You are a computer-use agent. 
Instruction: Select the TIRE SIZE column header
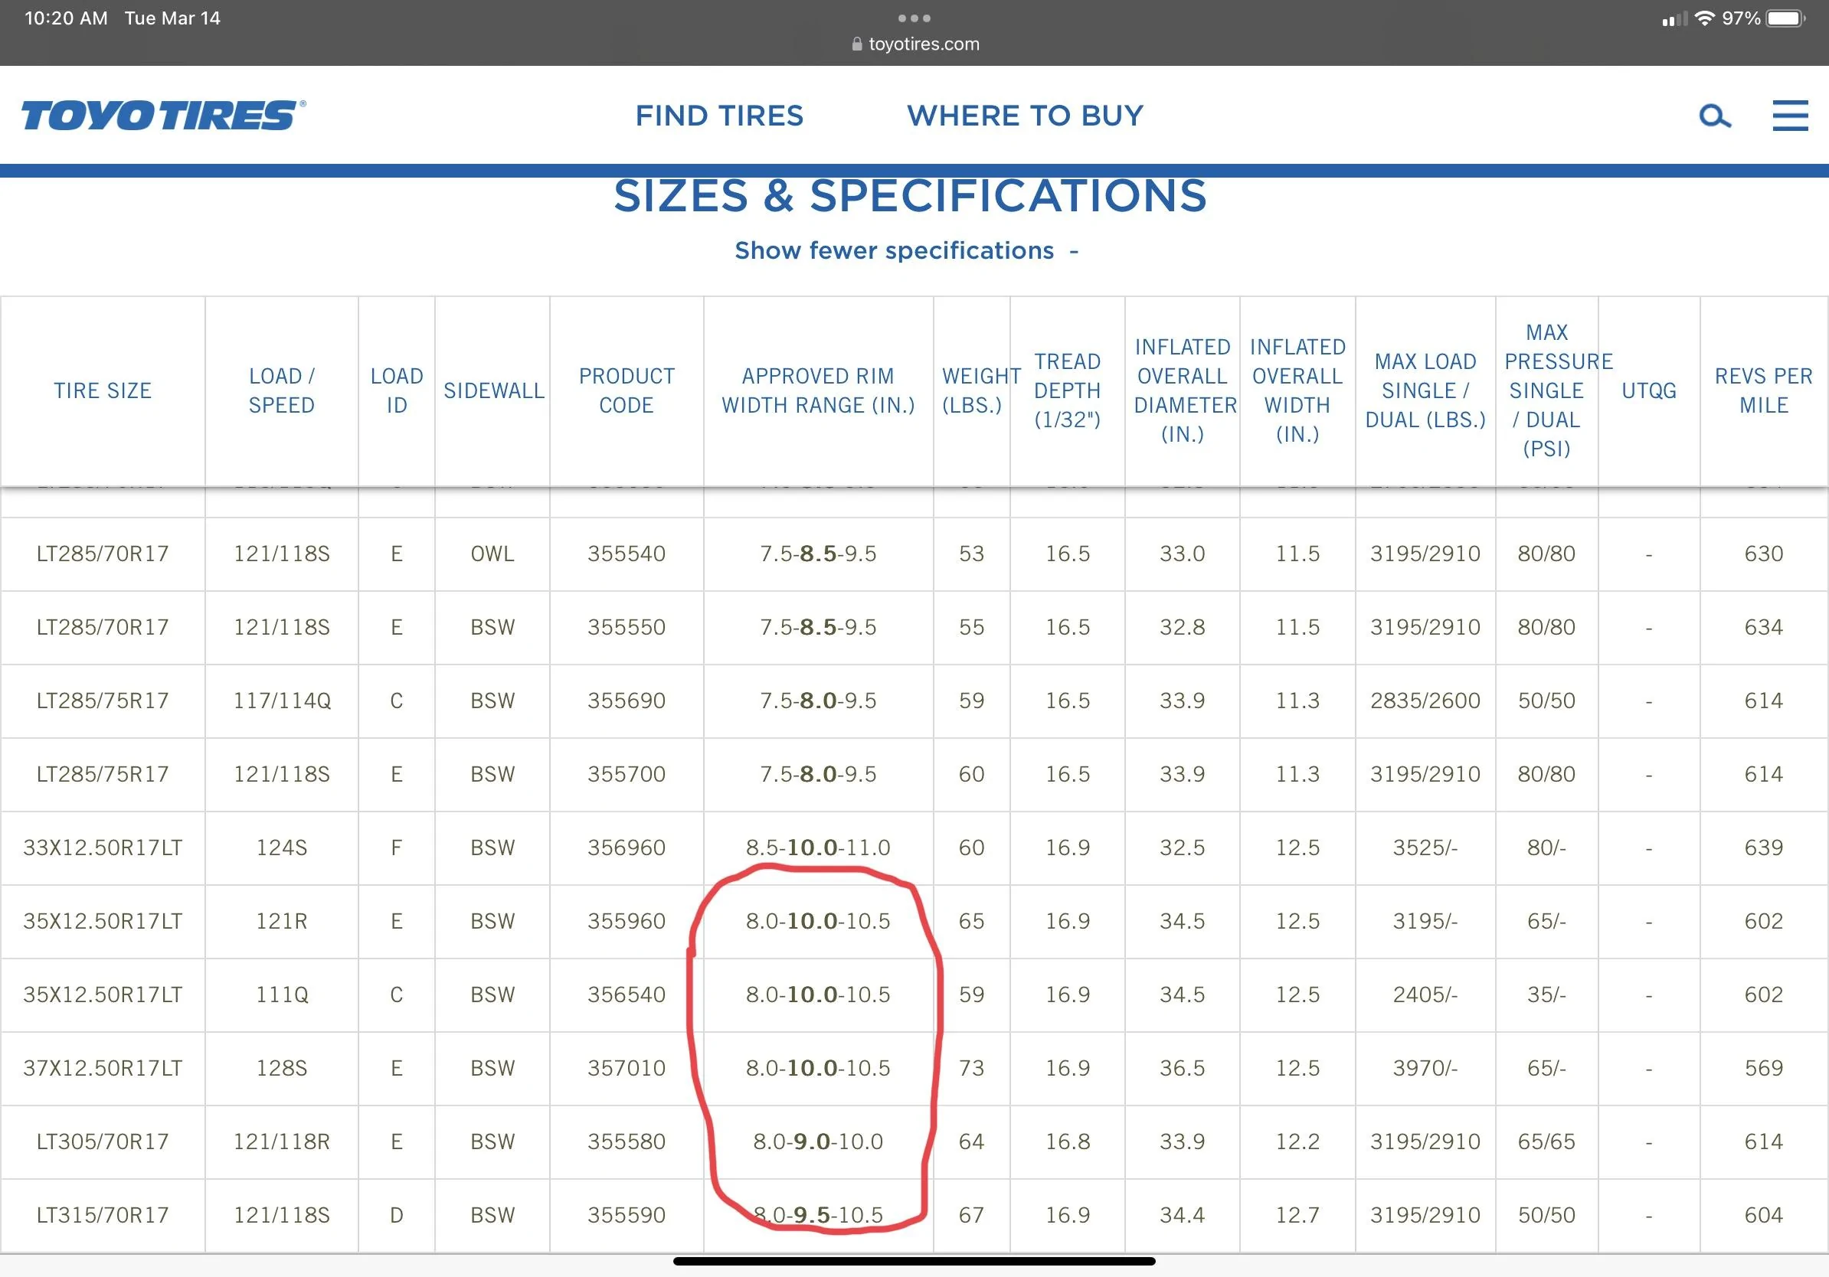103,391
